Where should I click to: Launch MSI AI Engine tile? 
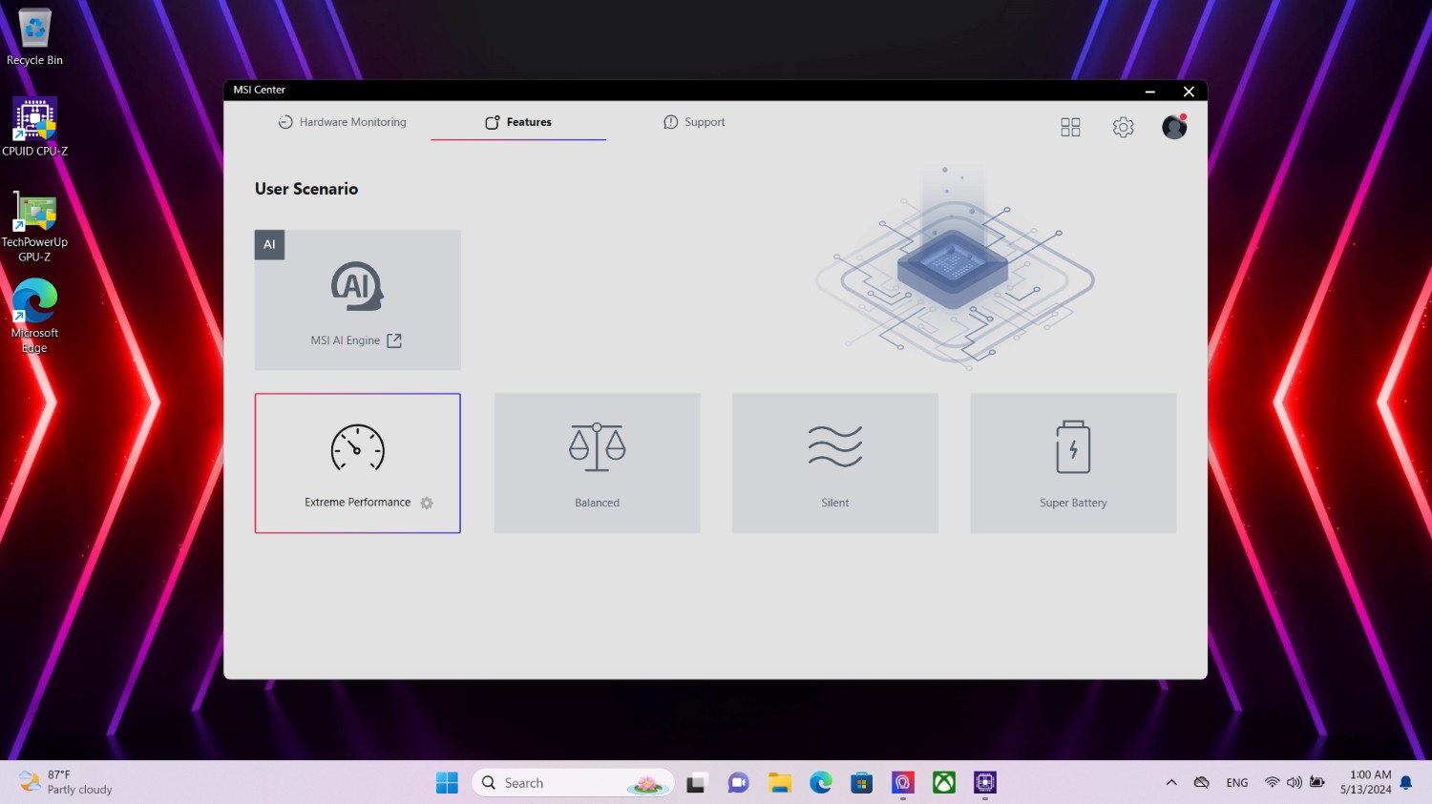pyautogui.click(x=357, y=299)
